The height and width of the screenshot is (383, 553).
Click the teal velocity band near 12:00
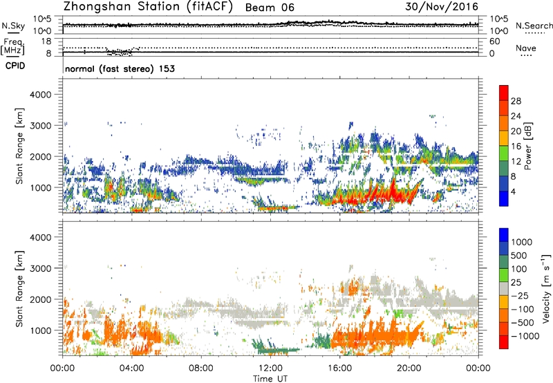coord(277,349)
